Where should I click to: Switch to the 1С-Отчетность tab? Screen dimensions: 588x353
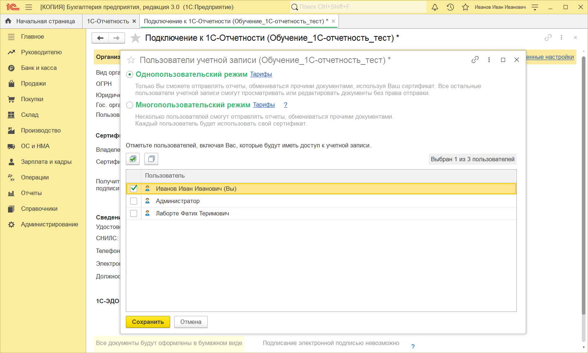[x=108, y=21]
